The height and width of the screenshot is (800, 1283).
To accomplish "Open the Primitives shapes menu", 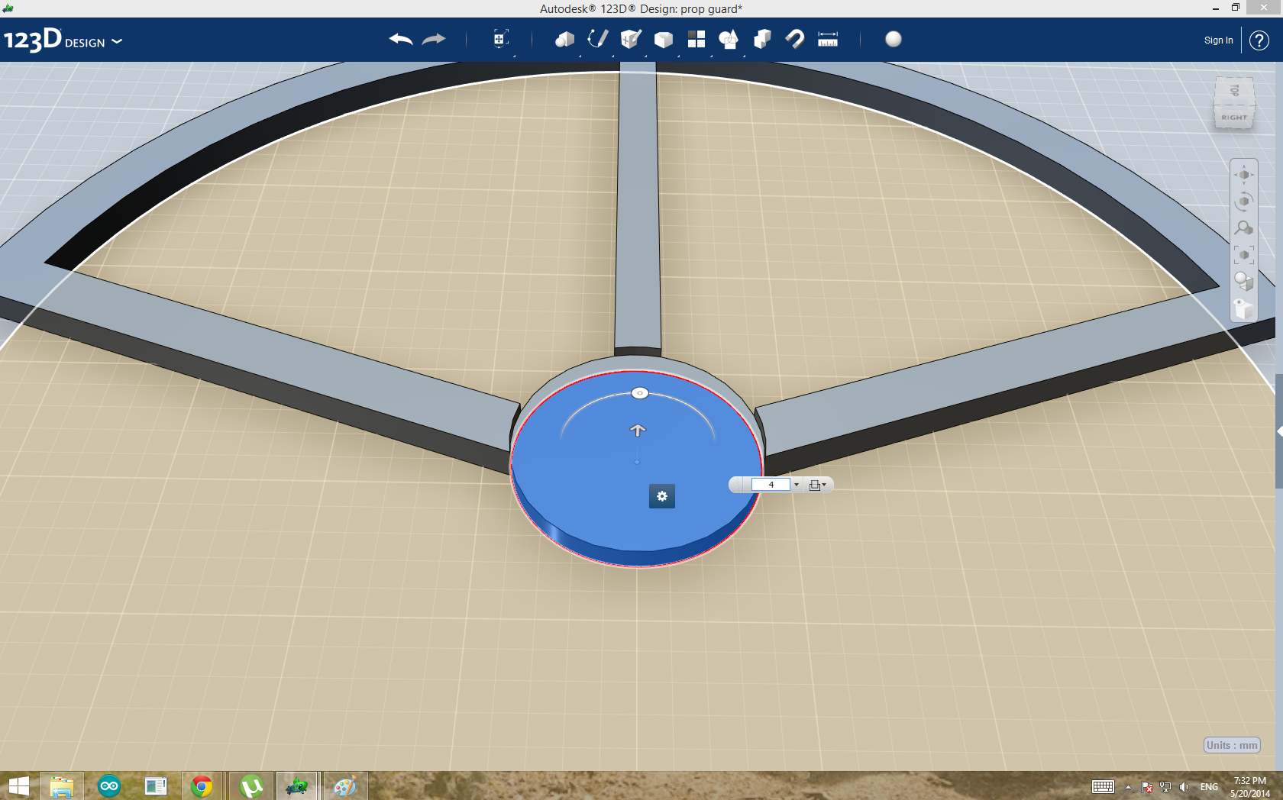I will coord(564,40).
